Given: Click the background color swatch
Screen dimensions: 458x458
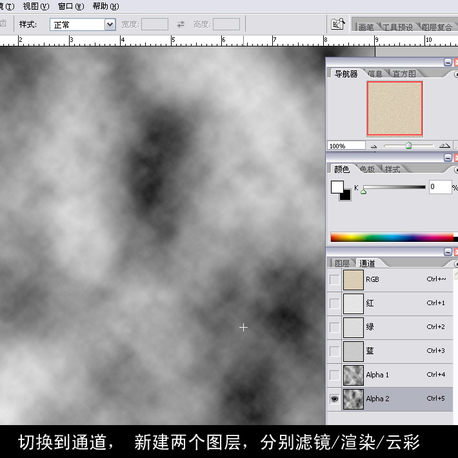Looking at the screenshot, I should click(346, 196).
